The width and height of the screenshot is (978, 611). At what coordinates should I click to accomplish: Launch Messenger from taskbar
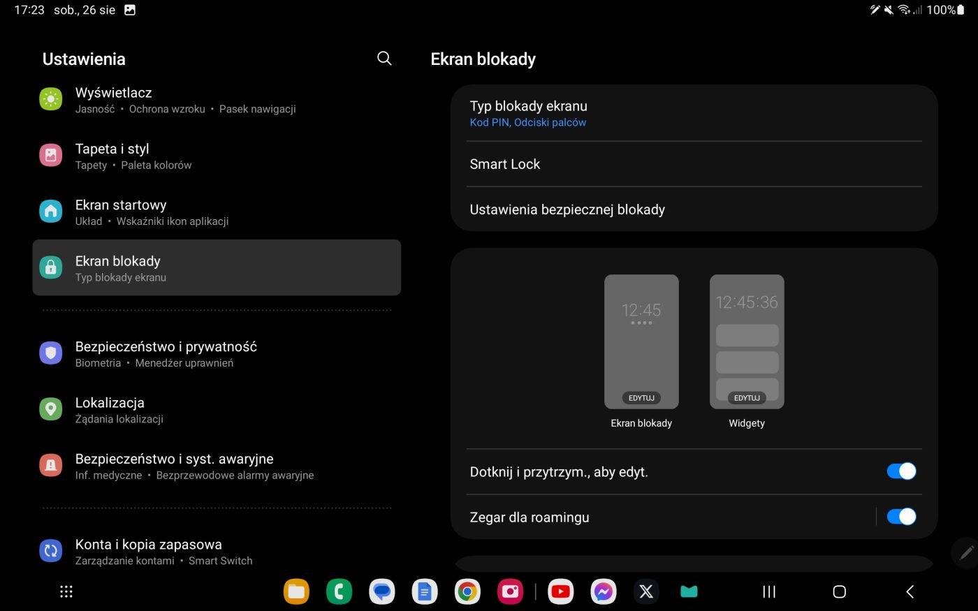coord(604,592)
